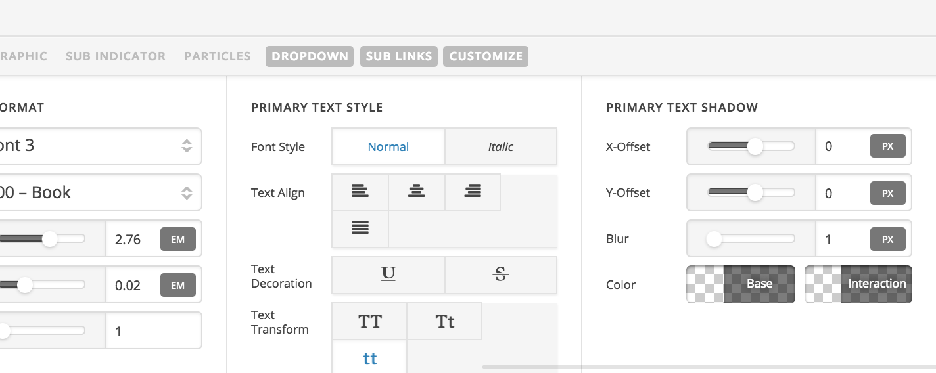Open the font family dropdown showing Font 3

pyautogui.click(x=97, y=146)
